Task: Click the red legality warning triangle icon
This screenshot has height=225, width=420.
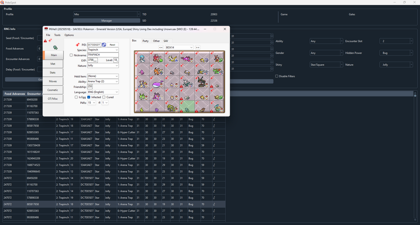Action: (45, 41)
